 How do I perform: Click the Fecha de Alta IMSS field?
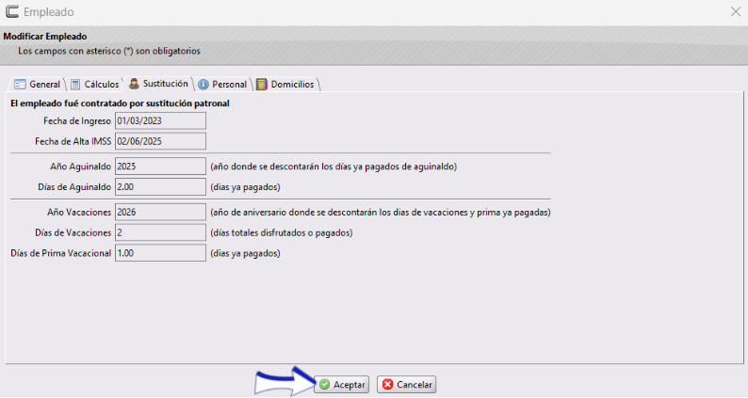160,141
